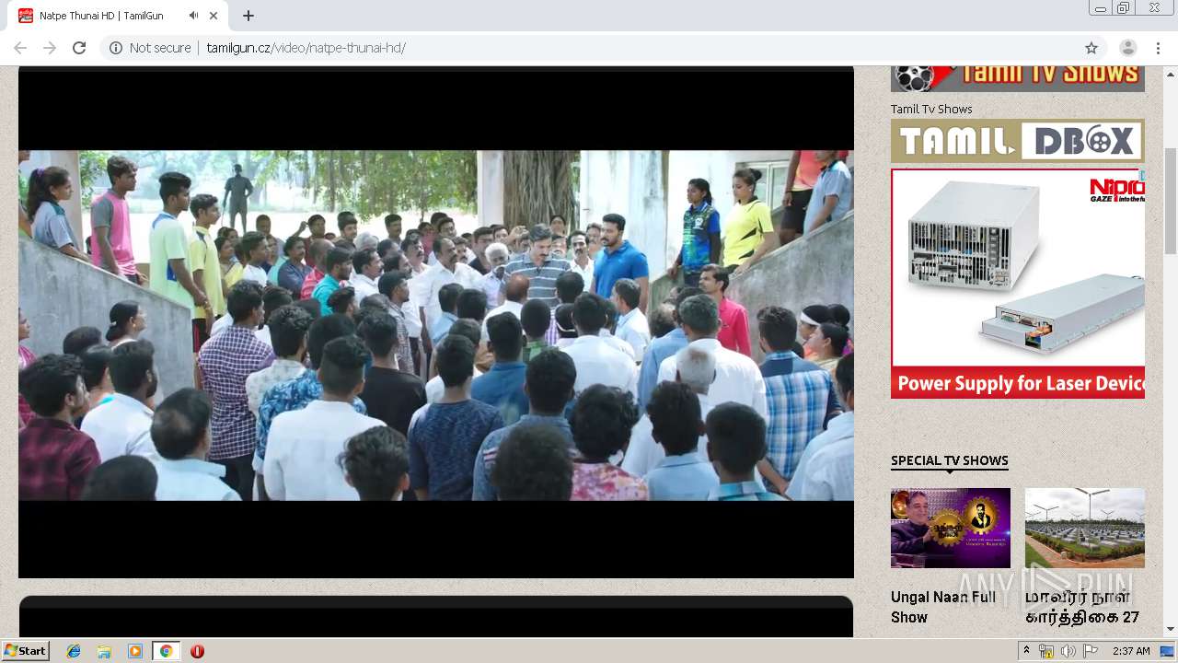Viewport: 1178px width, 663px height.
Task: Open Chrome three-dot menu
Action: tap(1158, 48)
